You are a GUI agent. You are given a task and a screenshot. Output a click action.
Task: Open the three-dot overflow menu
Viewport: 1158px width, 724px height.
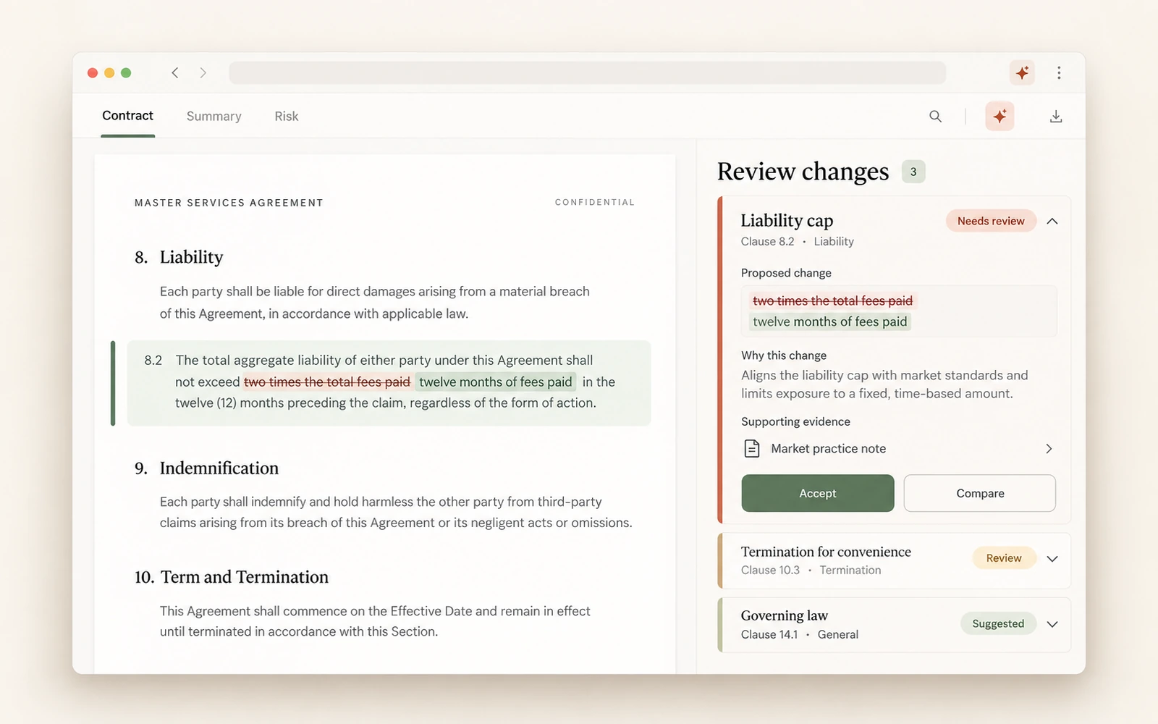(1059, 72)
